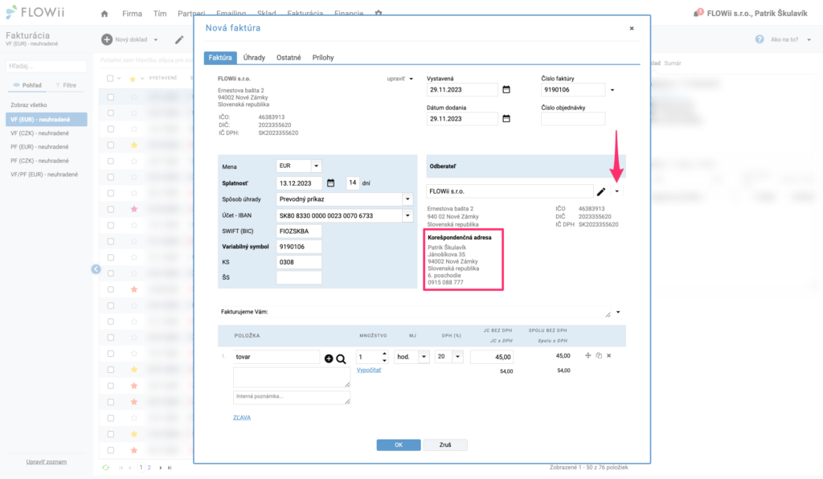The image size is (823, 479).
Task: Delete the tovar item row
Action: (x=609, y=356)
